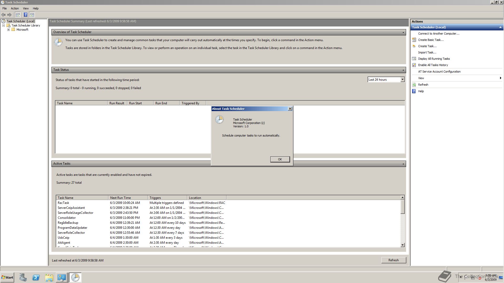This screenshot has height=283, width=504.
Task: Select the Microsoft folder icon in tree
Action: click(13, 30)
